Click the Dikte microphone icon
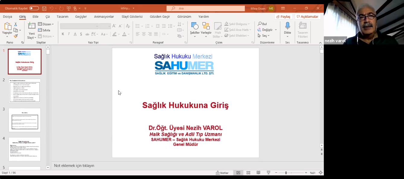 (288, 26)
